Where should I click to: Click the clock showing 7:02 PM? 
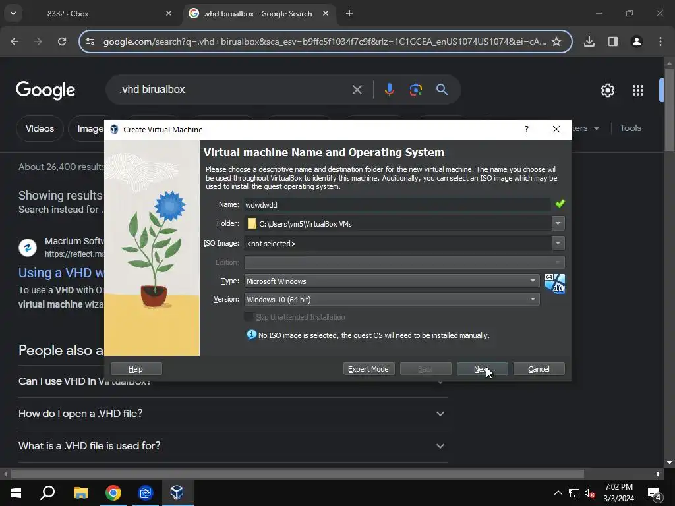[618, 487]
